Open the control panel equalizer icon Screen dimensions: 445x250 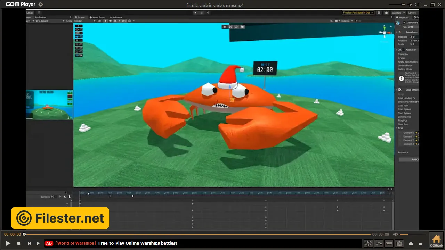[x=379, y=243]
